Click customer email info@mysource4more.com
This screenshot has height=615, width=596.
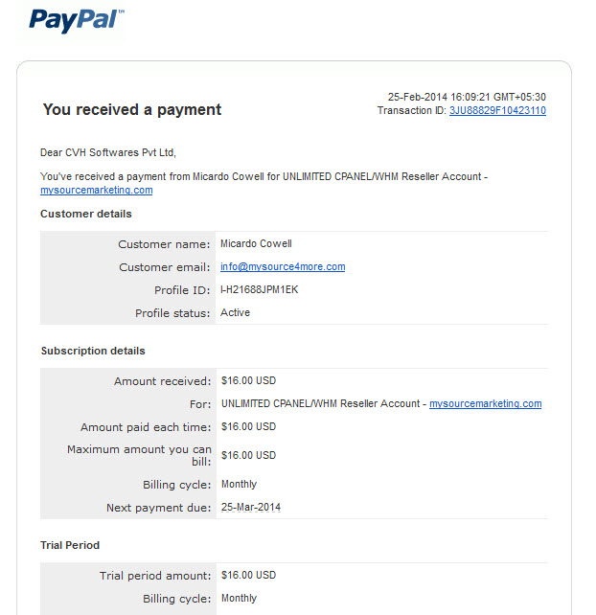pos(283,266)
